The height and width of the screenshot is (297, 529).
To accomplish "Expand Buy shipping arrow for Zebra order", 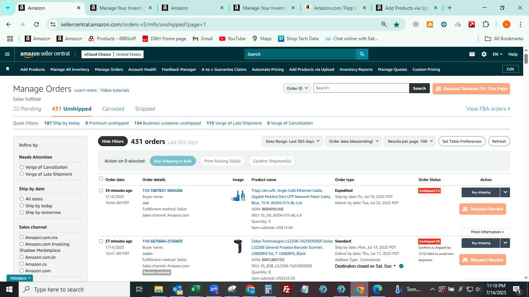I will pyautogui.click(x=505, y=243).
